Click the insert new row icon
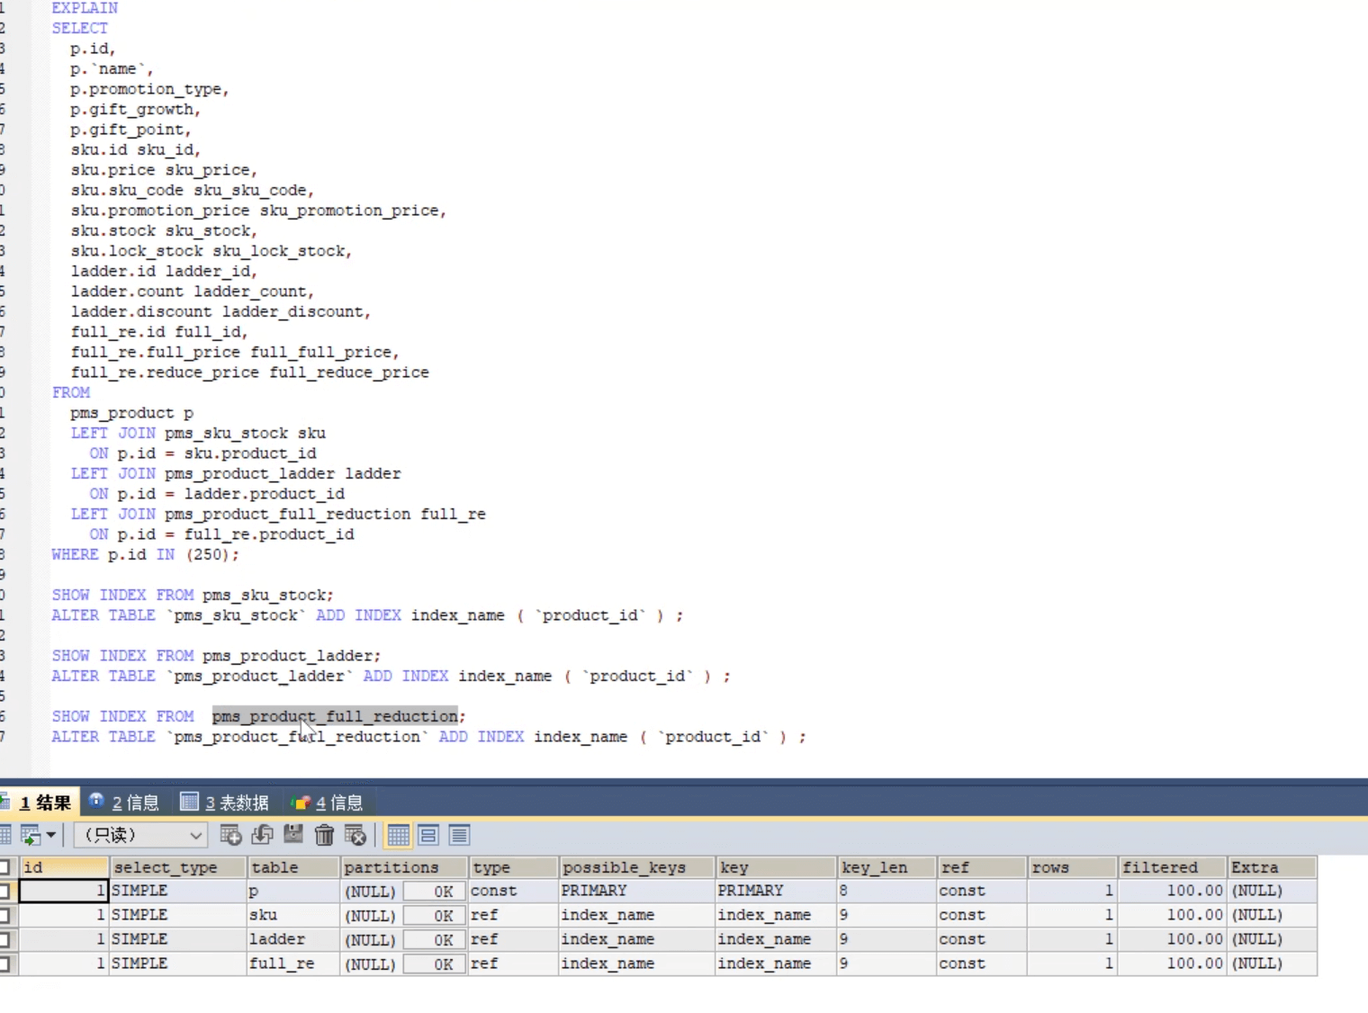The width and height of the screenshot is (1368, 1013). click(230, 836)
